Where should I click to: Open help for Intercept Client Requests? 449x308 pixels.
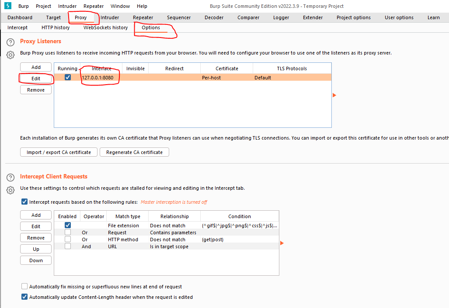pos(10,178)
